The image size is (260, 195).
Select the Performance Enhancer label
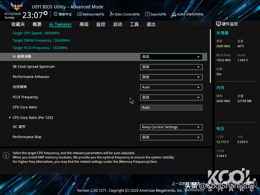pyautogui.click(x=31, y=77)
